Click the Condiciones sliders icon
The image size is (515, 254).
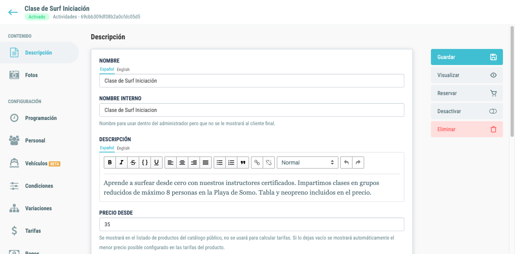point(14,186)
